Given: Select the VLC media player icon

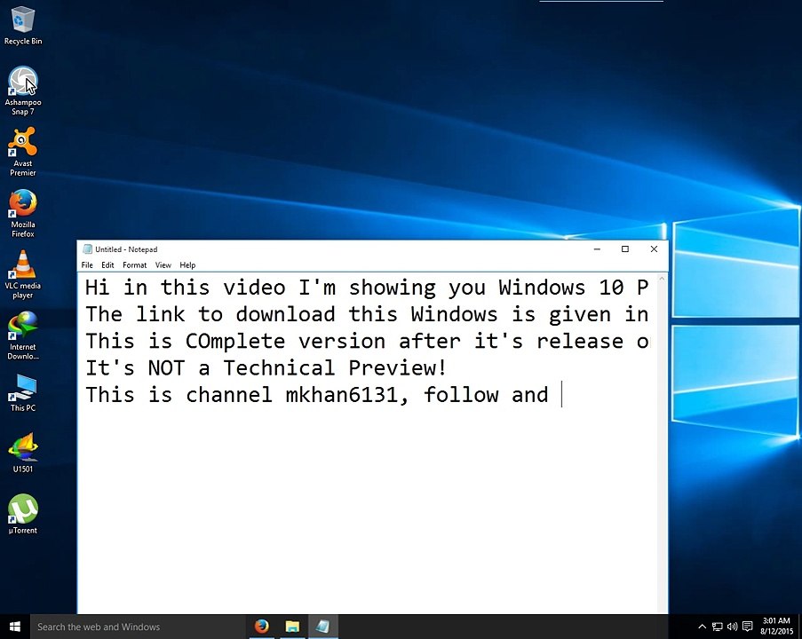Looking at the screenshot, I should pyautogui.click(x=23, y=274).
